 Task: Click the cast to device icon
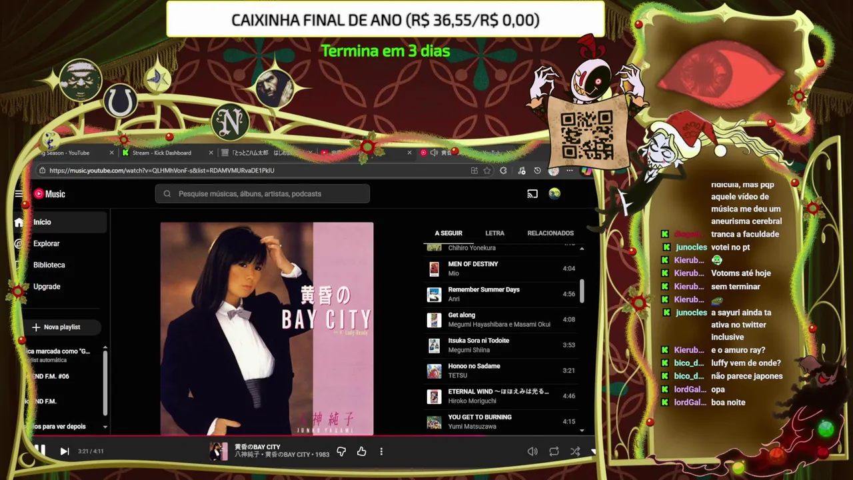coord(532,194)
